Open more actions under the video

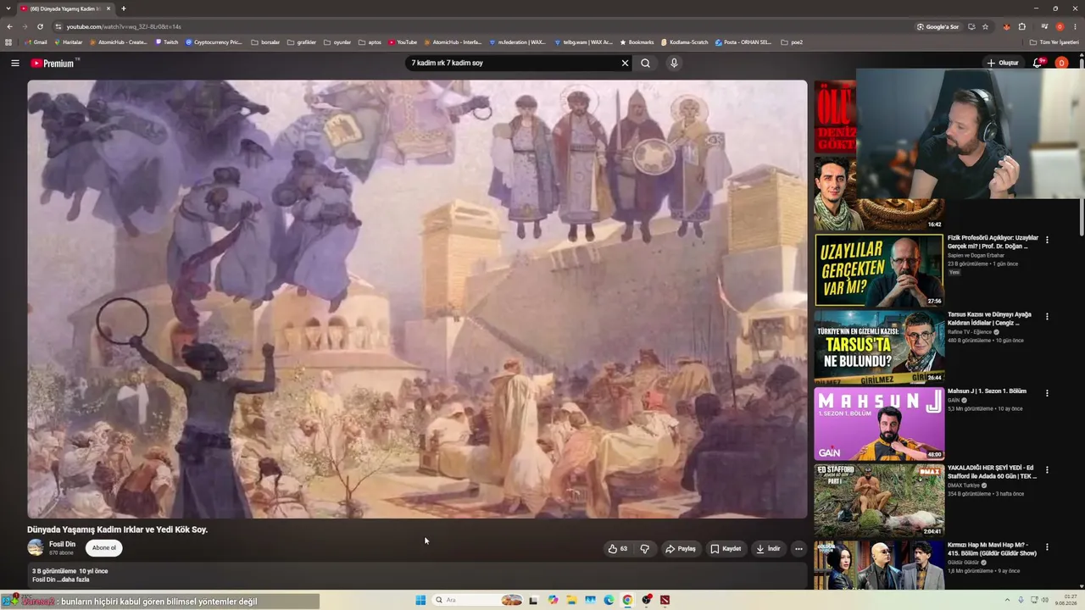798,549
